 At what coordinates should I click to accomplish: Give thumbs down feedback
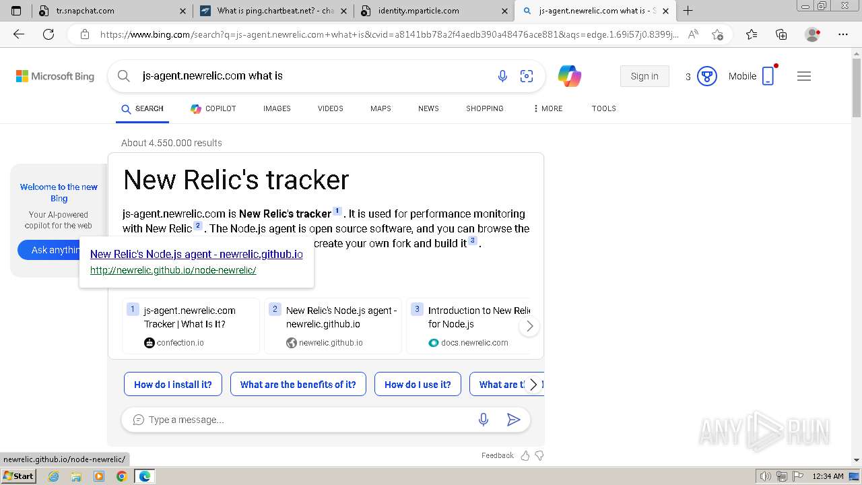click(539, 455)
